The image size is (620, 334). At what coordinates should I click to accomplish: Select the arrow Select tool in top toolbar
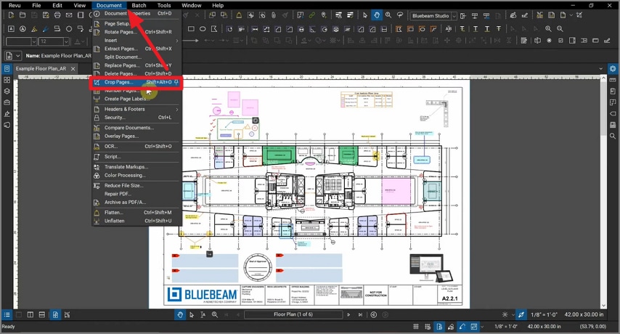[365, 15]
